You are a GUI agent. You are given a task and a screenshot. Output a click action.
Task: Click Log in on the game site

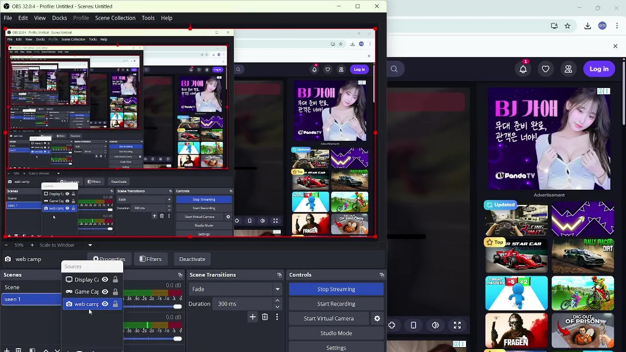(x=599, y=69)
